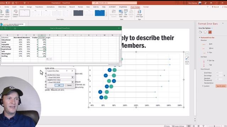Click the Display Settings button in status bar
This screenshot has height=127, width=227.
pyautogui.click(x=178, y=126)
